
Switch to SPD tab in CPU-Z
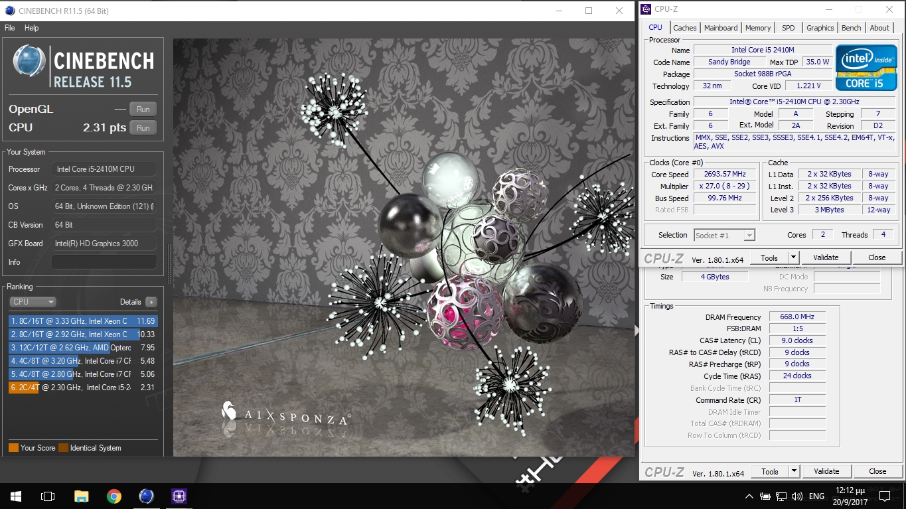(x=789, y=28)
